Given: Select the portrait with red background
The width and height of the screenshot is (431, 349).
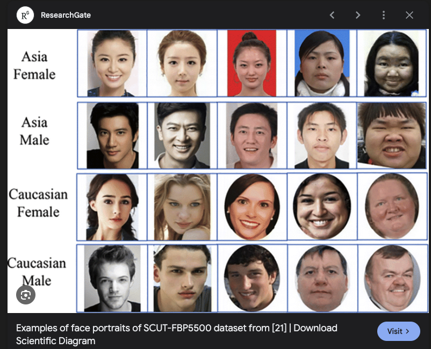Looking at the screenshot, I should tap(252, 63).
